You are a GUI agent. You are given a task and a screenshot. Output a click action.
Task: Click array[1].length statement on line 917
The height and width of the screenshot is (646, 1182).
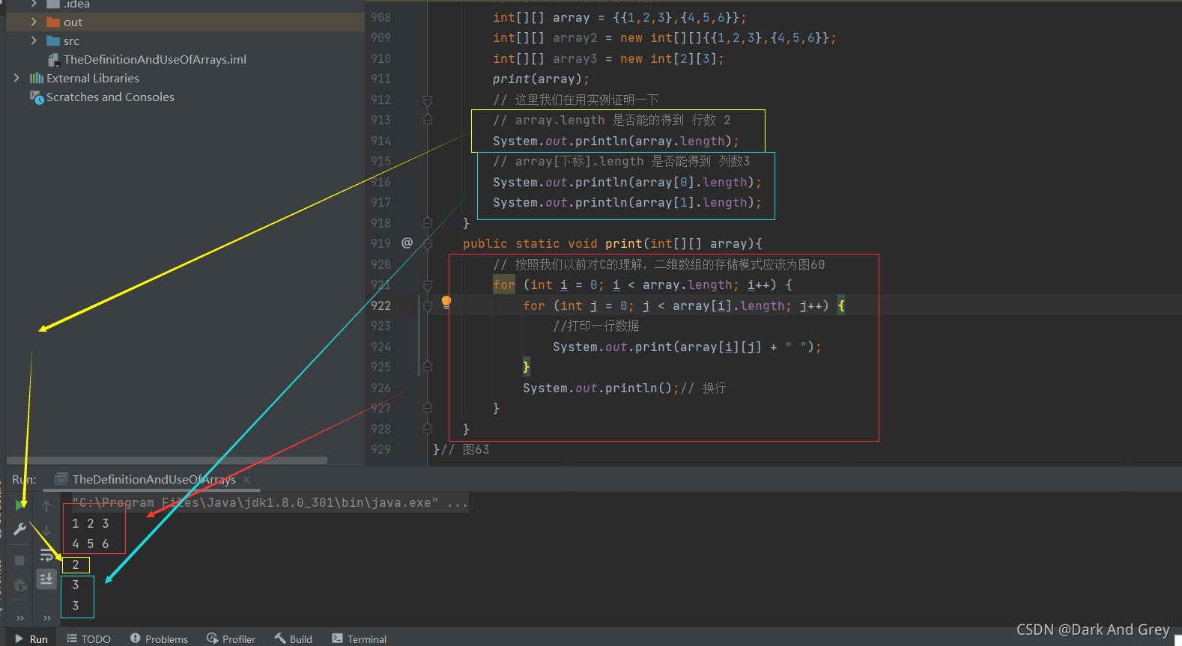[627, 202]
